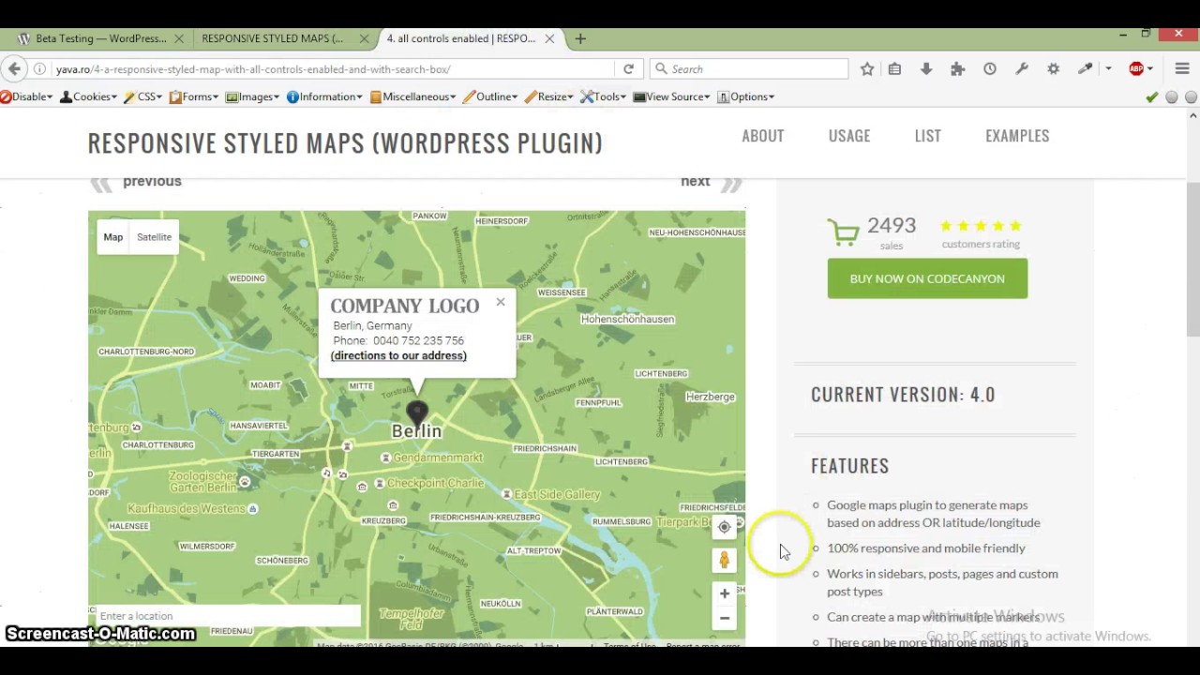1200x675 pixels.
Task: Open the Outline toolbar dropdown
Action: click(489, 97)
